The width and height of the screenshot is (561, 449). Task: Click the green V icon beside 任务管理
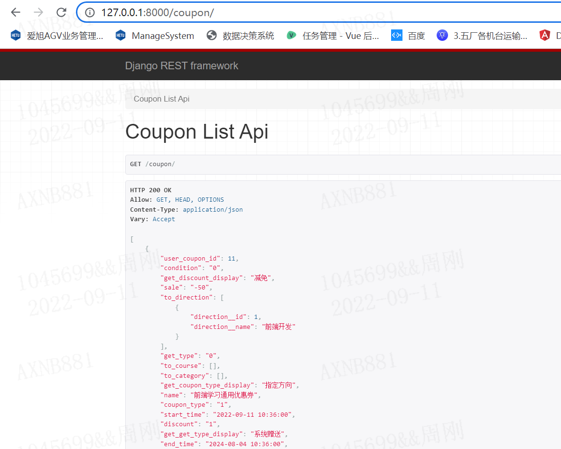point(291,35)
